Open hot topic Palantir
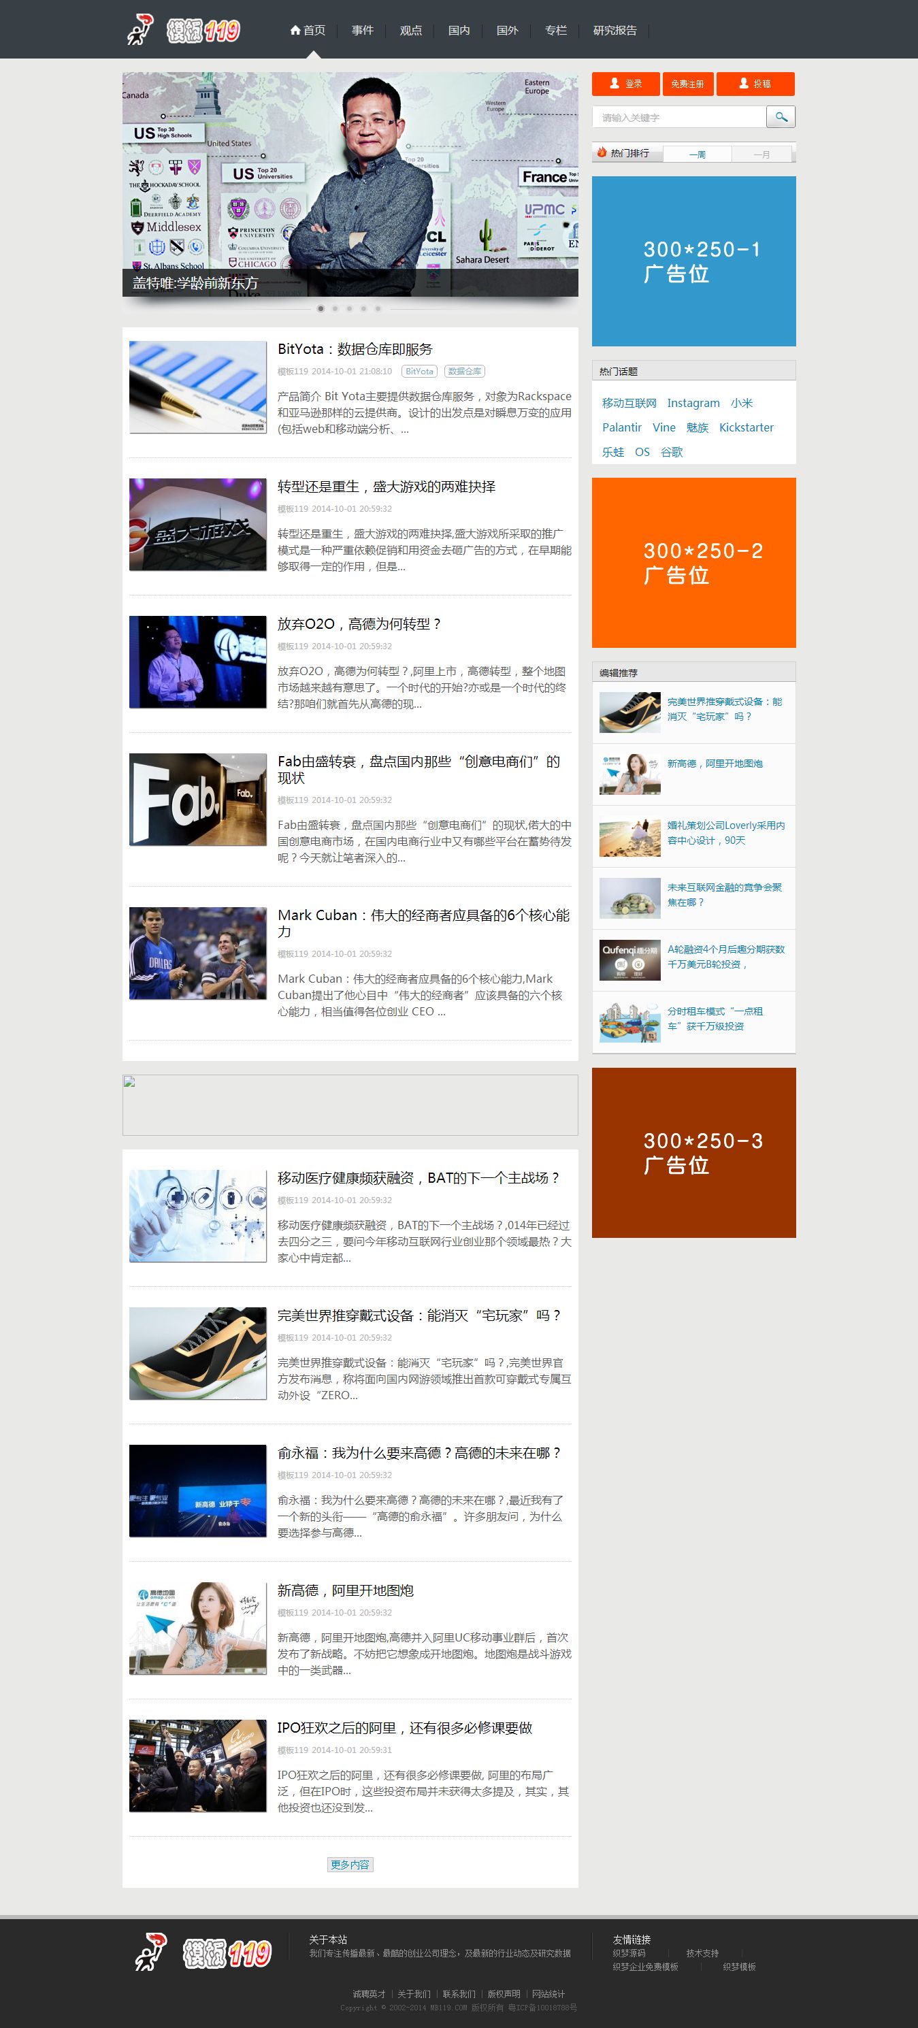This screenshot has height=2028, width=918. (x=622, y=427)
